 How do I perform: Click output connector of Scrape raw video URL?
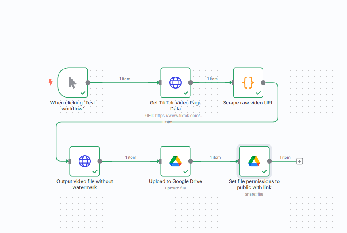(x=263, y=83)
